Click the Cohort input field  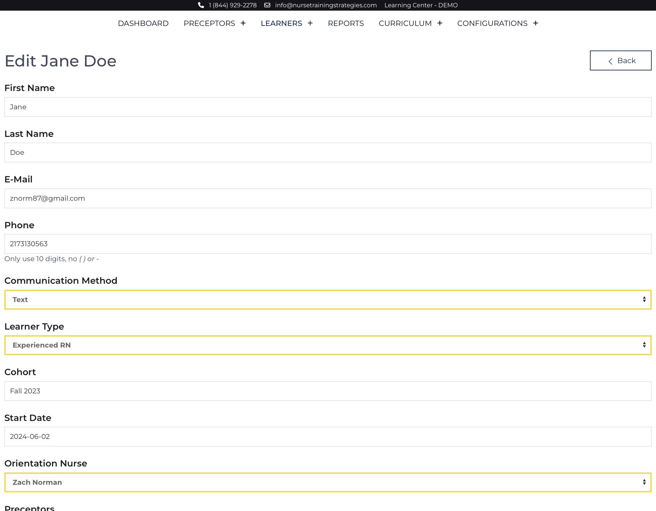click(328, 391)
